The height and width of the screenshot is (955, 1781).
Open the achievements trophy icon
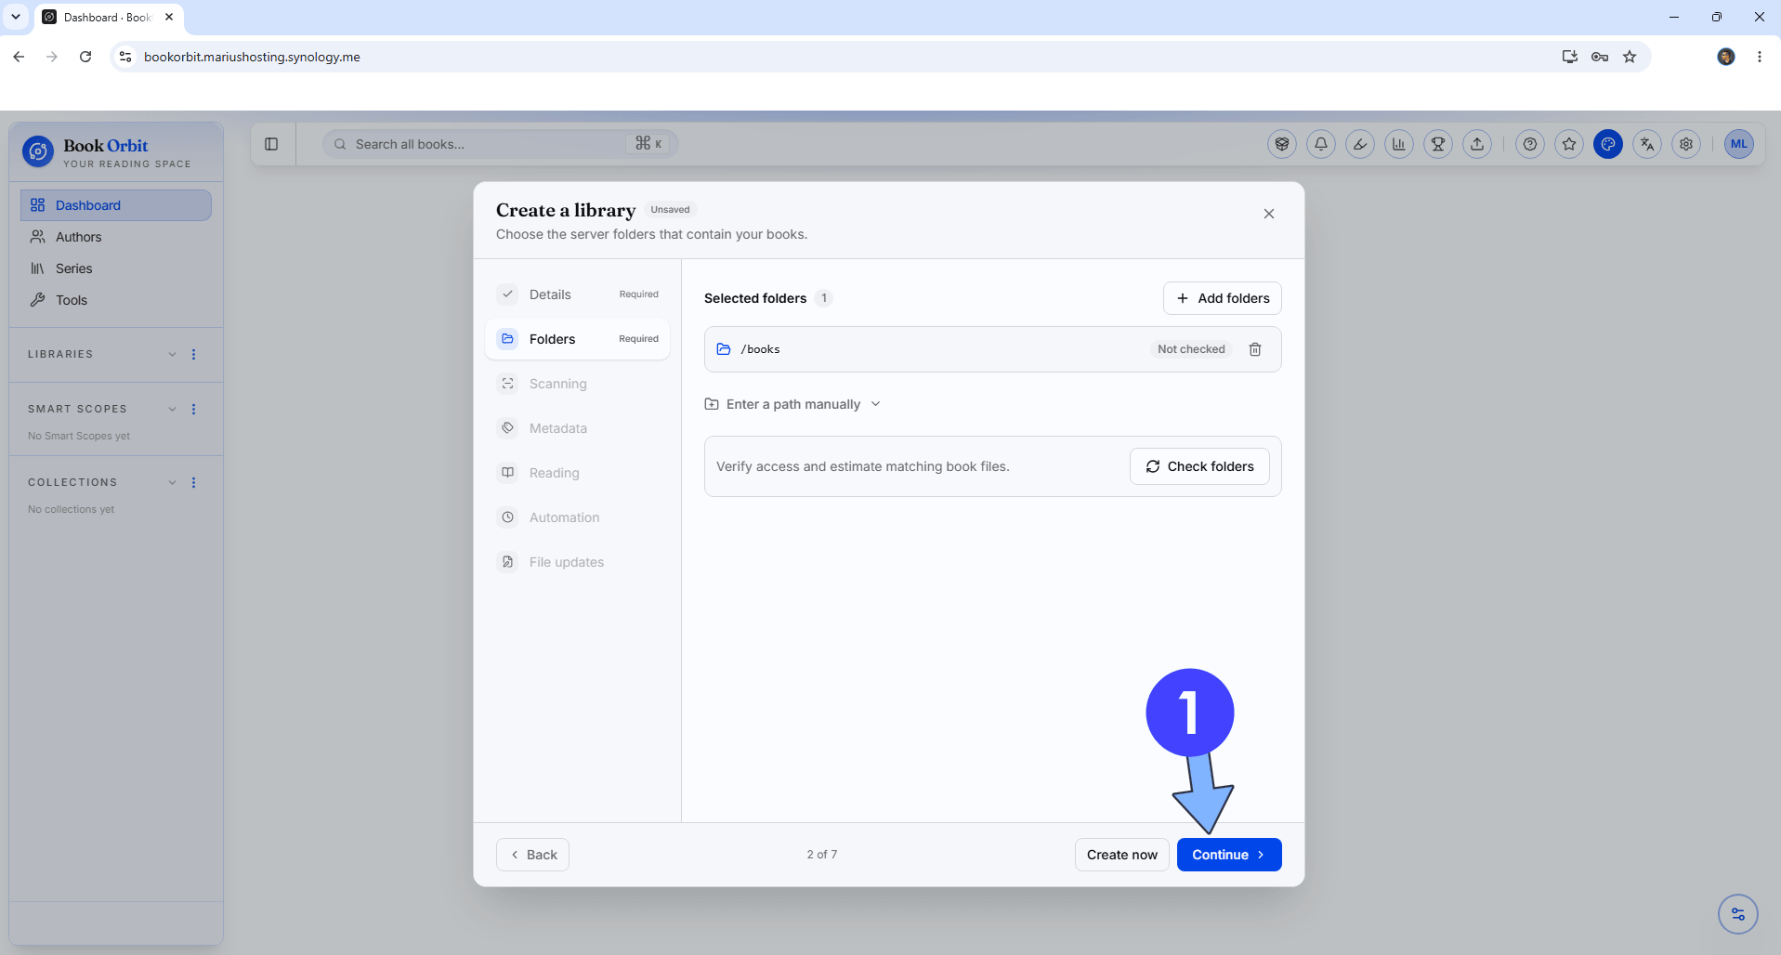[1438, 144]
